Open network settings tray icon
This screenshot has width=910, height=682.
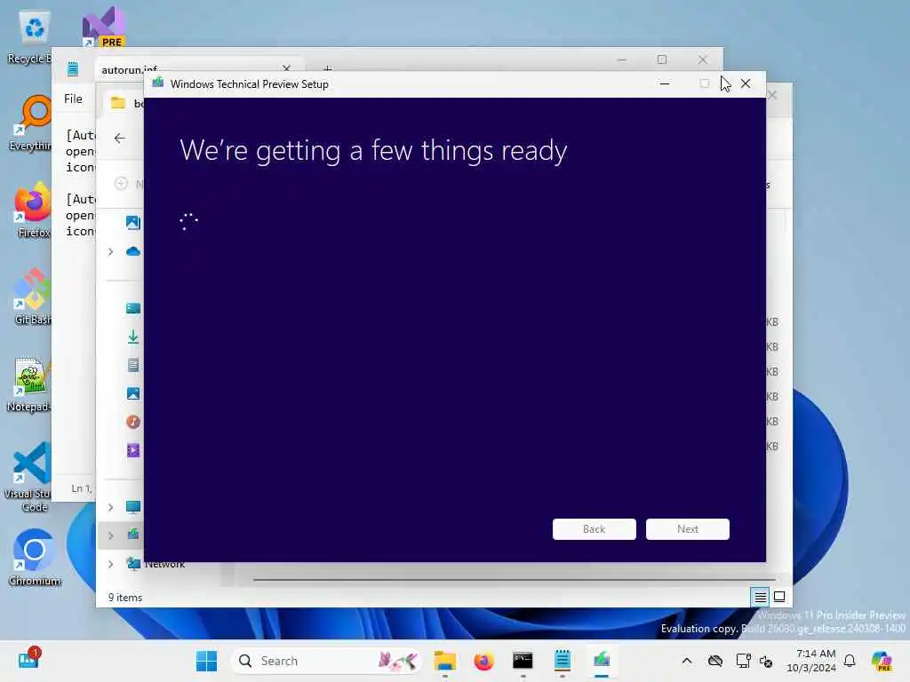(x=743, y=661)
